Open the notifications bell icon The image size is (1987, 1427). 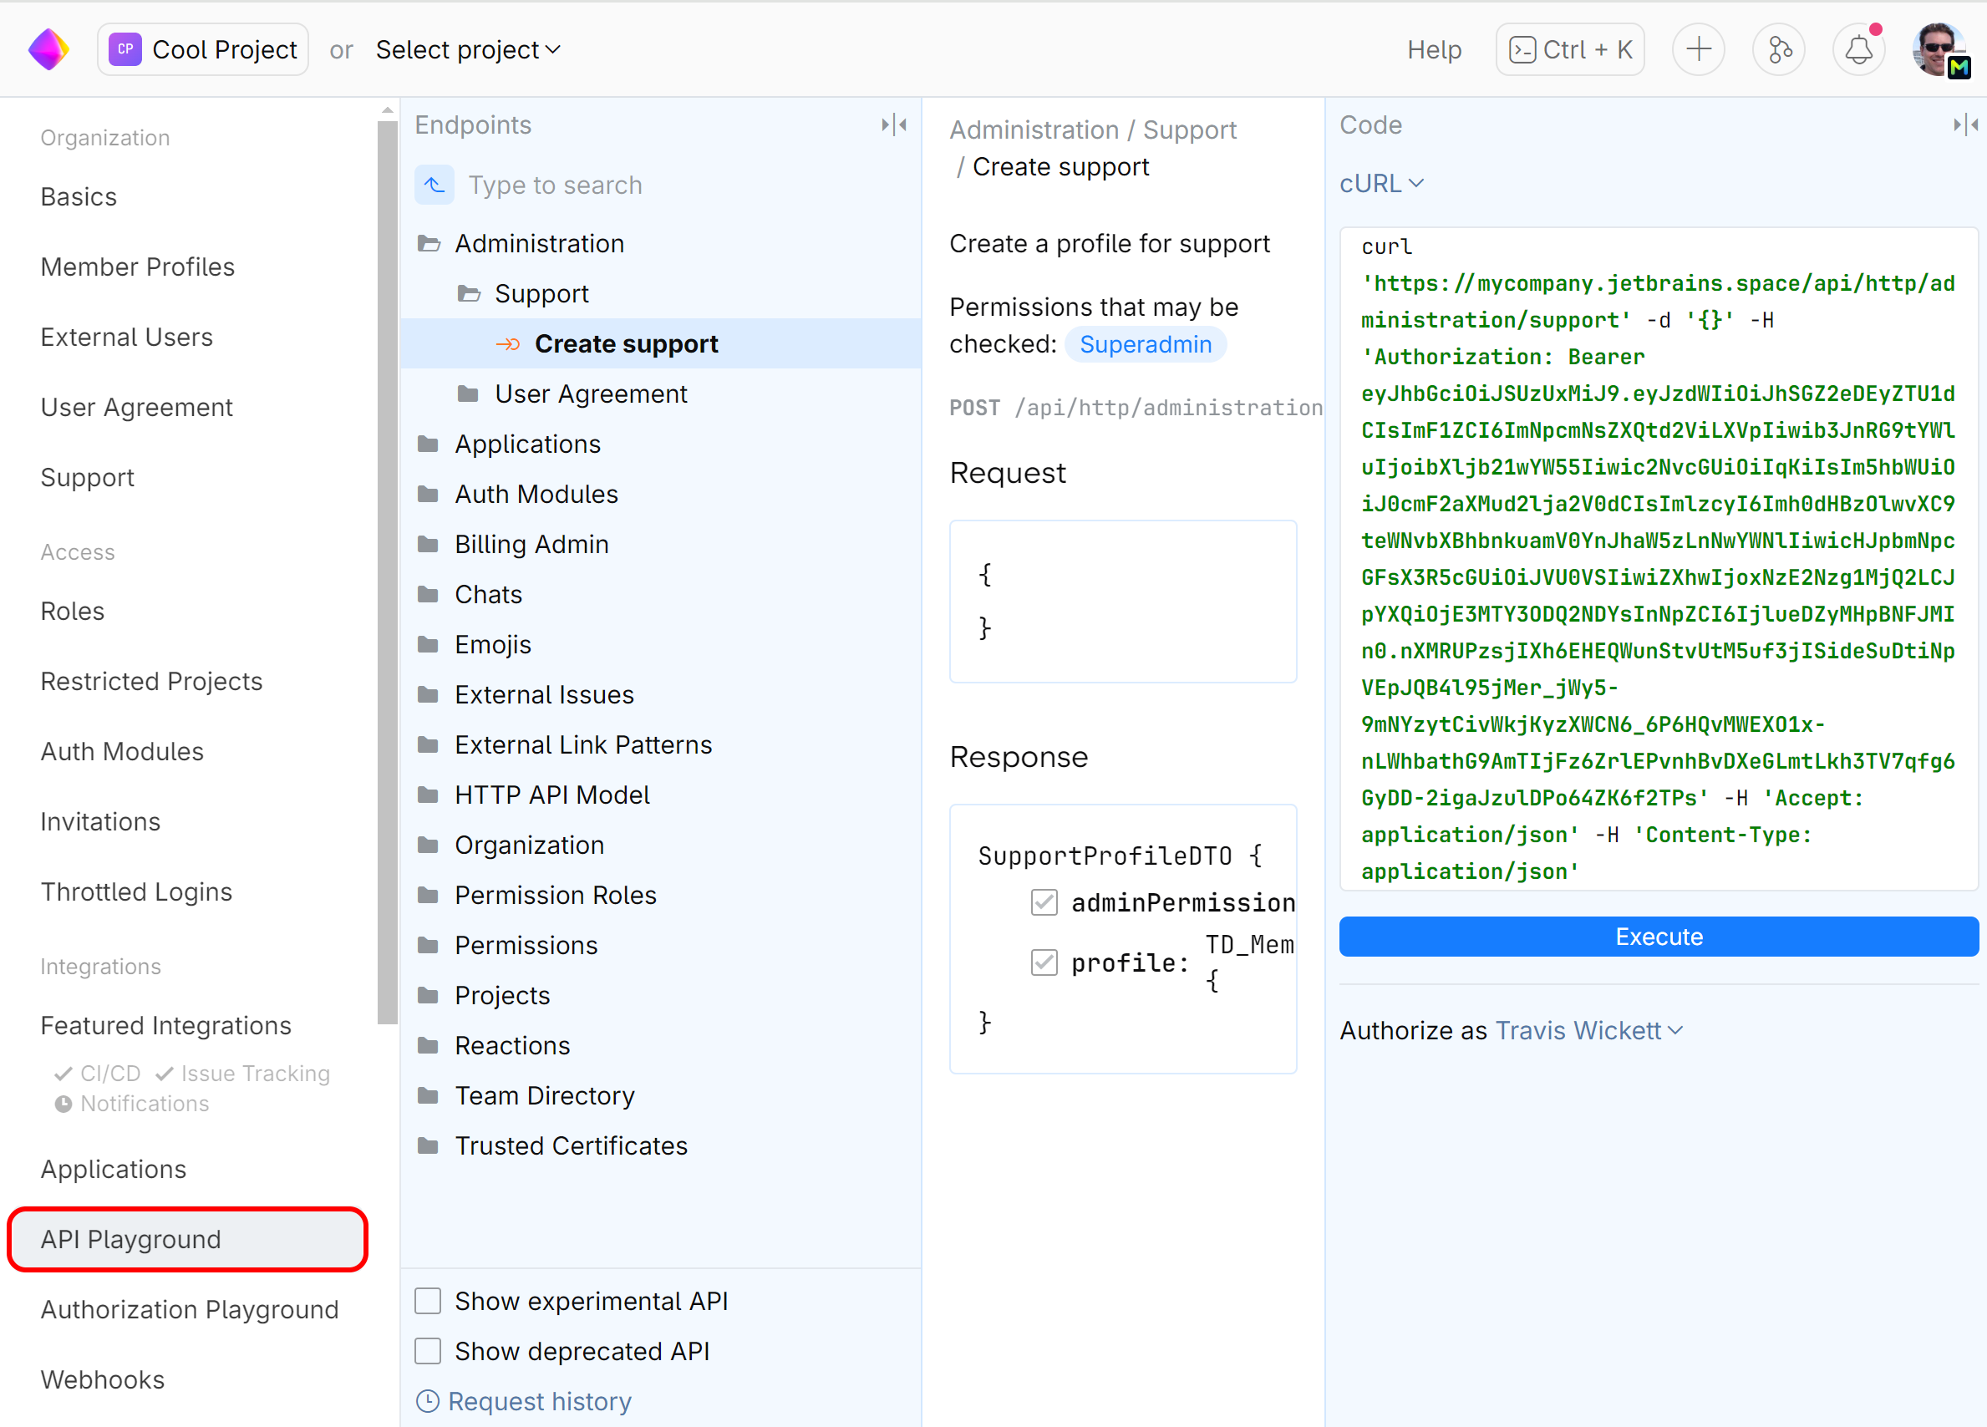1857,49
